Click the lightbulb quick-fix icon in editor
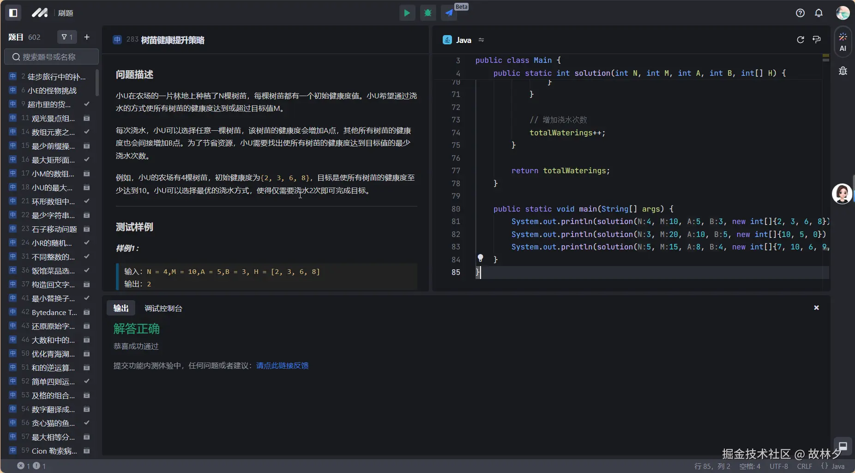Image resolution: width=855 pixels, height=473 pixels. [480, 258]
